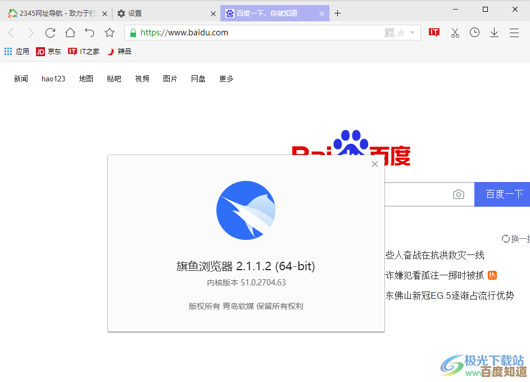
Task: Close the 旗鱼浏览器 about dialog
Action: (x=374, y=164)
